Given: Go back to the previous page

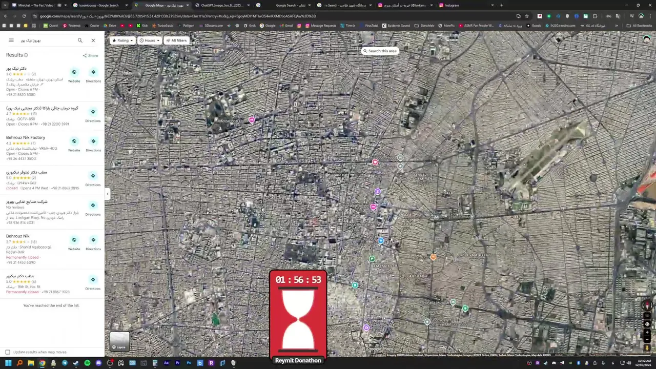Looking at the screenshot, I should [x=5, y=16].
